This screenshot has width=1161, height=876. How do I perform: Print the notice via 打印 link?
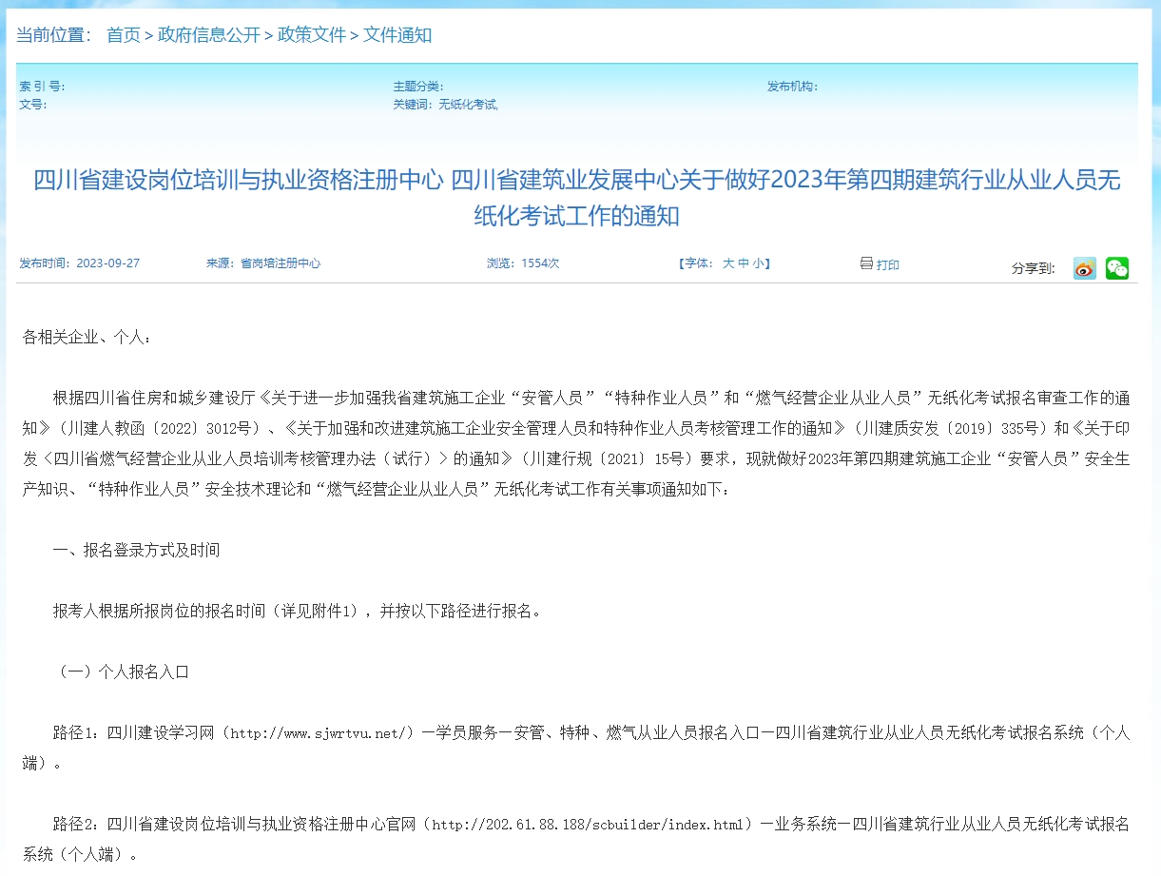tap(886, 263)
